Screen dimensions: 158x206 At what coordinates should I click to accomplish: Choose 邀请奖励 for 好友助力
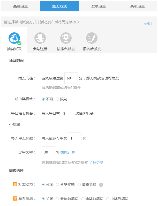79,185
